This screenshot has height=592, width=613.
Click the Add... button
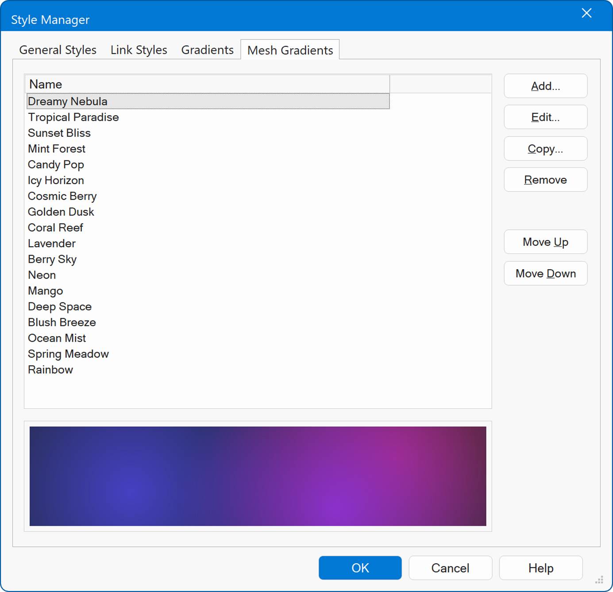click(545, 86)
